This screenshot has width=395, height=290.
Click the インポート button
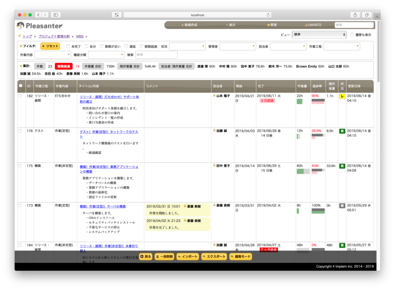click(188, 256)
